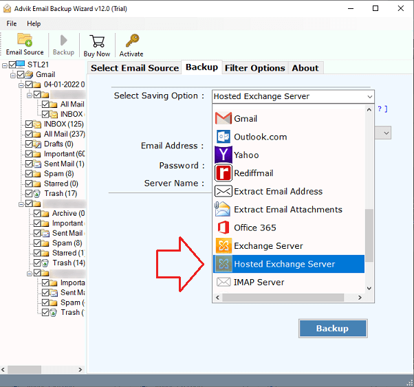414x387 pixels.
Task: Collapse the 04-01-2022 folder node
Action: [x=21, y=85]
